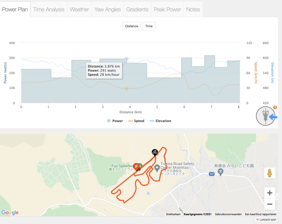The image size is (282, 224).
Task: Click the highlighted elevation point on chart
Action: [x=126, y=59]
